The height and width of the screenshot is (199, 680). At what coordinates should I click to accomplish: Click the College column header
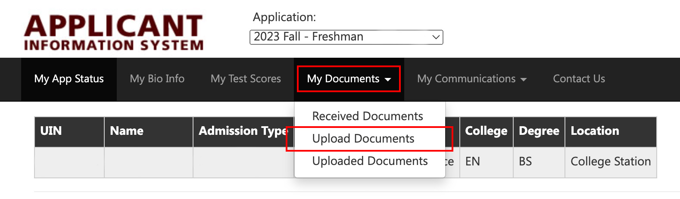pyautogui.click(x=486, y=132)
